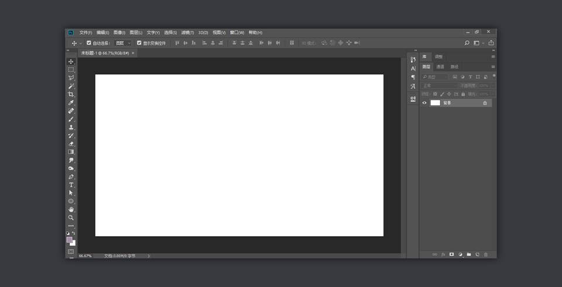Image resolution: width=562 pixels, height=287 pixels.
Task: Activate the Hand tool
Action: coord(71,209)
